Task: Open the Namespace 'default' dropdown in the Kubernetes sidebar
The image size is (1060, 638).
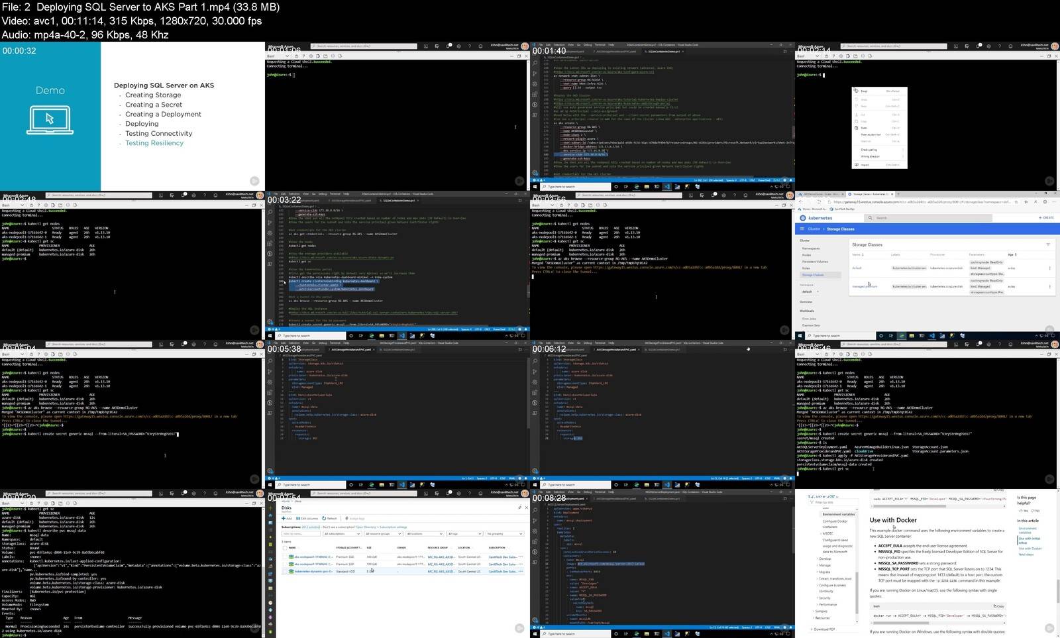Action: click(x=810, y=292)
